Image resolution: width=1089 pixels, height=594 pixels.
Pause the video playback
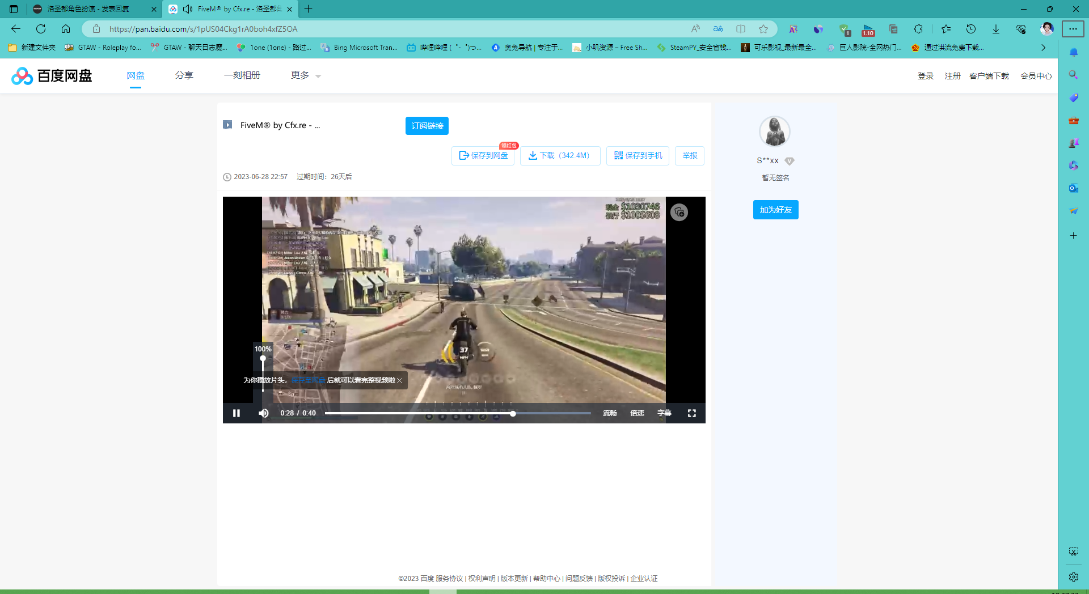(237, 413)
